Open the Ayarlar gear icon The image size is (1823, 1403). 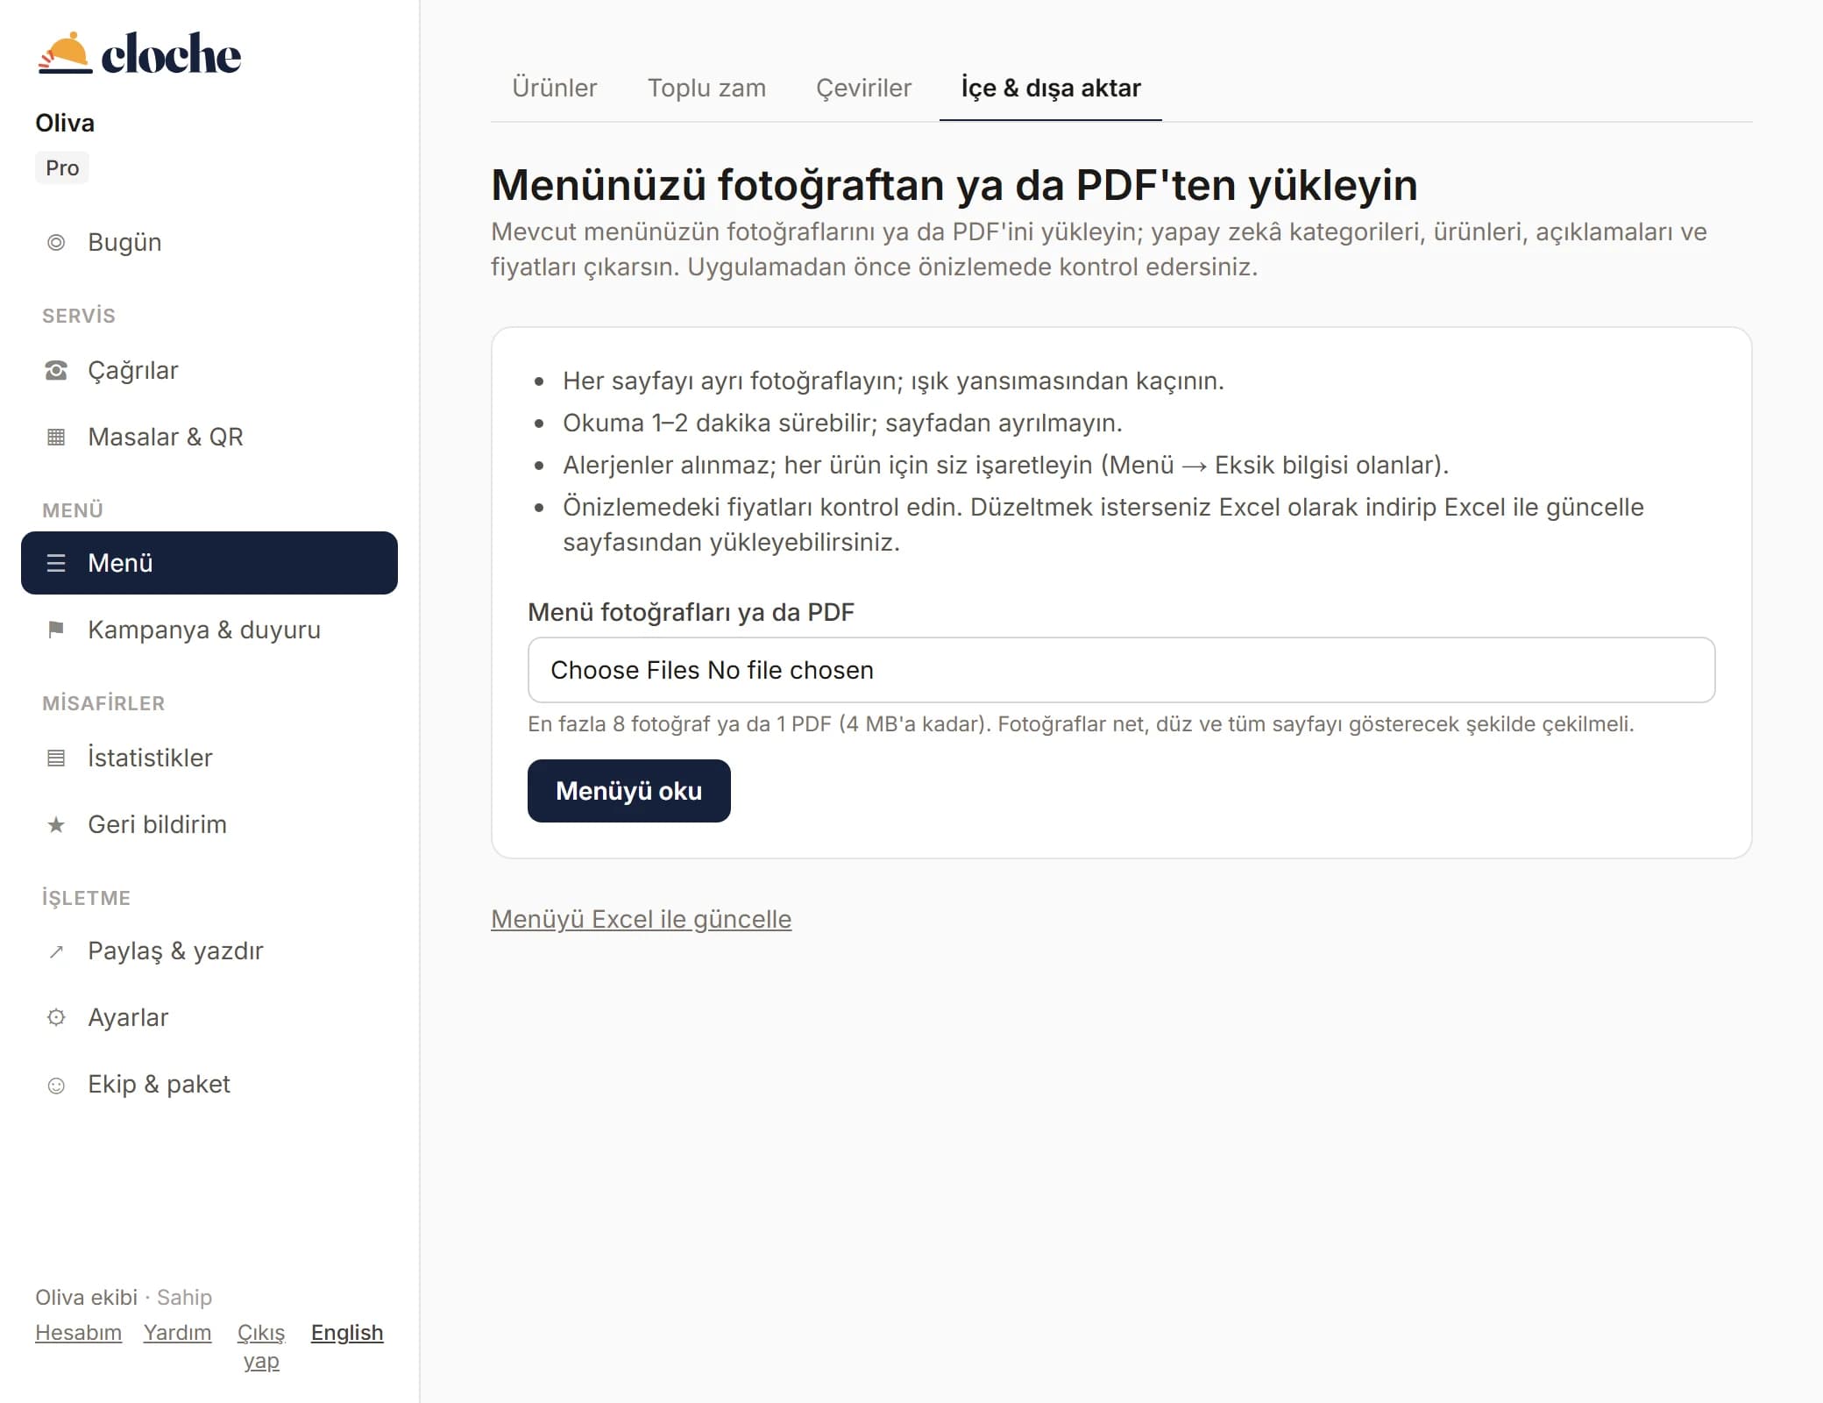56,1018
